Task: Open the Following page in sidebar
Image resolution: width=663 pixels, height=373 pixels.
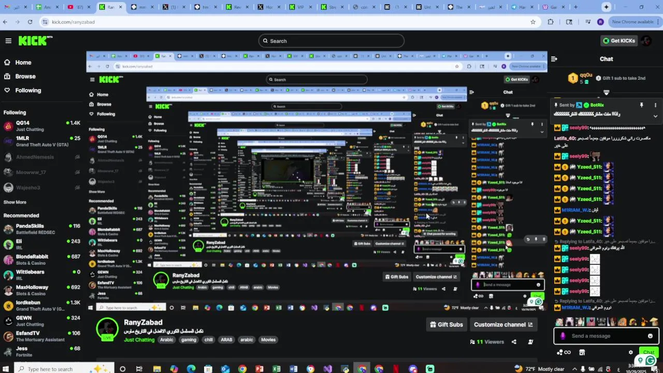Action: (22, 90)
